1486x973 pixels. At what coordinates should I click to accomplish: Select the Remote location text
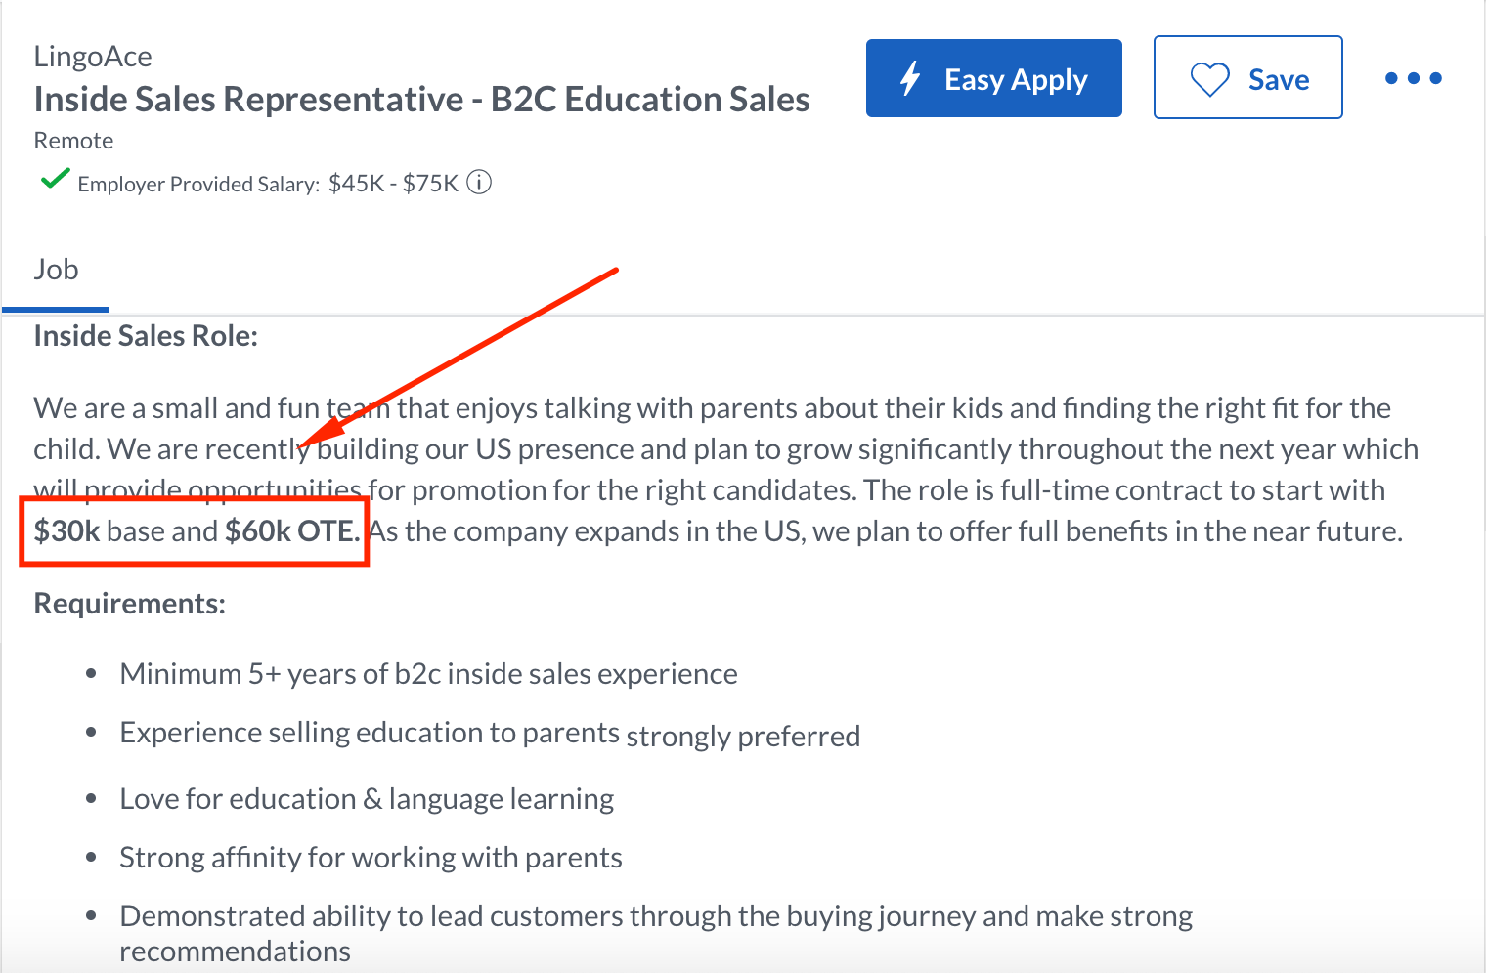73,141
